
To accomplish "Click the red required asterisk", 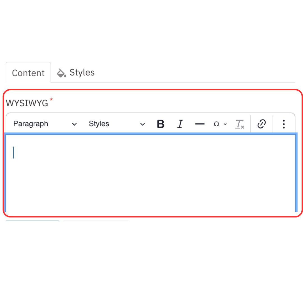I will tap(51, 100).
